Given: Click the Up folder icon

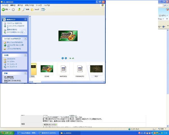Looking at the screenshot, I should (x=19, y=9).
